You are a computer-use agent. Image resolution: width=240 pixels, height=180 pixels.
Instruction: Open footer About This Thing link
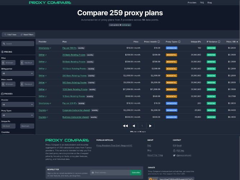click(155, 155)
